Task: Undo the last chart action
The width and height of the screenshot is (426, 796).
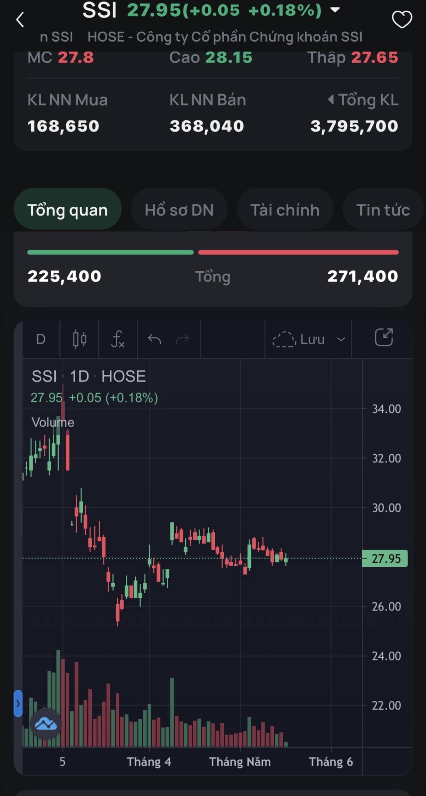Action: (x=154, y=339)
